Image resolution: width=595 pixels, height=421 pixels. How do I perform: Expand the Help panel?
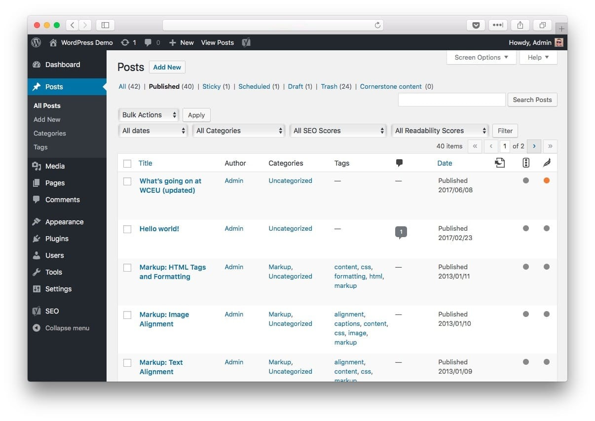point(538,57)
